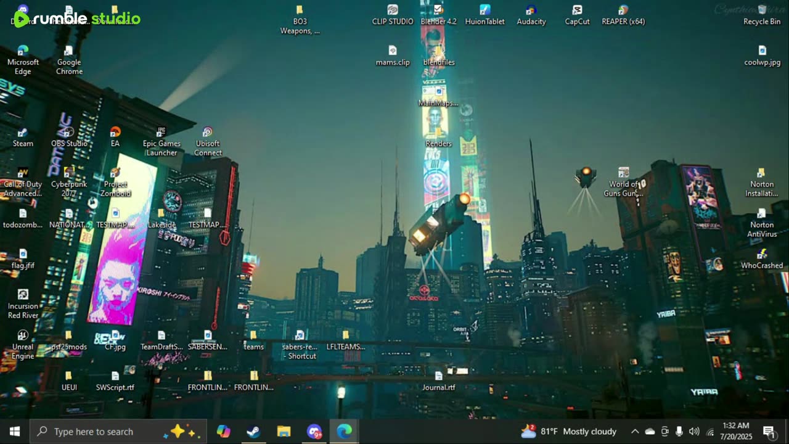This screenshot has height=444, width=789.
Task: Open the 81°F Mostly cloudy weather widget
Action: (568, 432)
